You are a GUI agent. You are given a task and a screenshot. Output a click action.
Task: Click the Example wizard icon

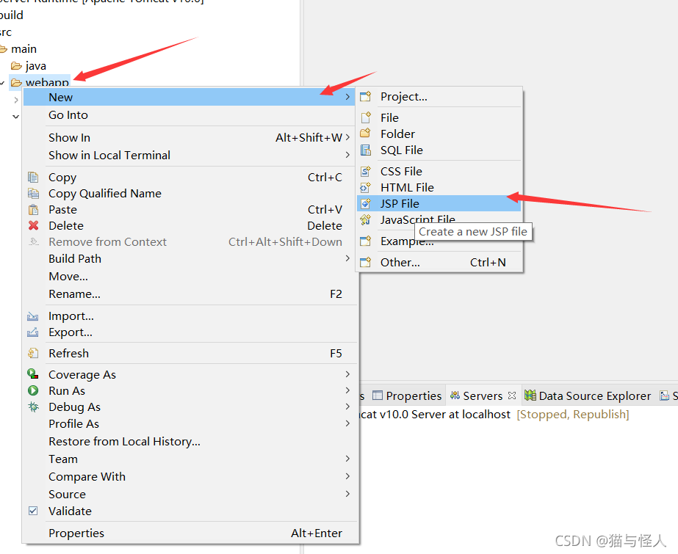click(365, 241)
